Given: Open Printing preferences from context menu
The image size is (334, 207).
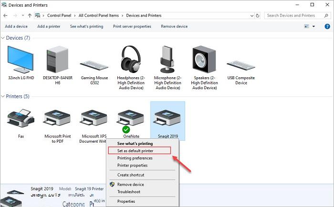Looking at the screenshot, I should 135,158.
